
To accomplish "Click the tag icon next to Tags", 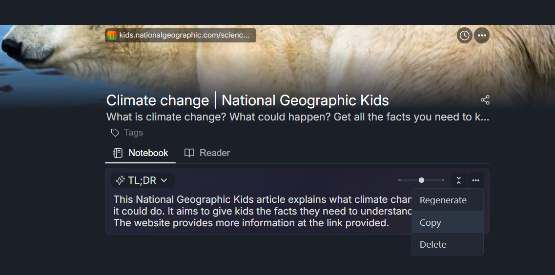I will click(115, 133).
